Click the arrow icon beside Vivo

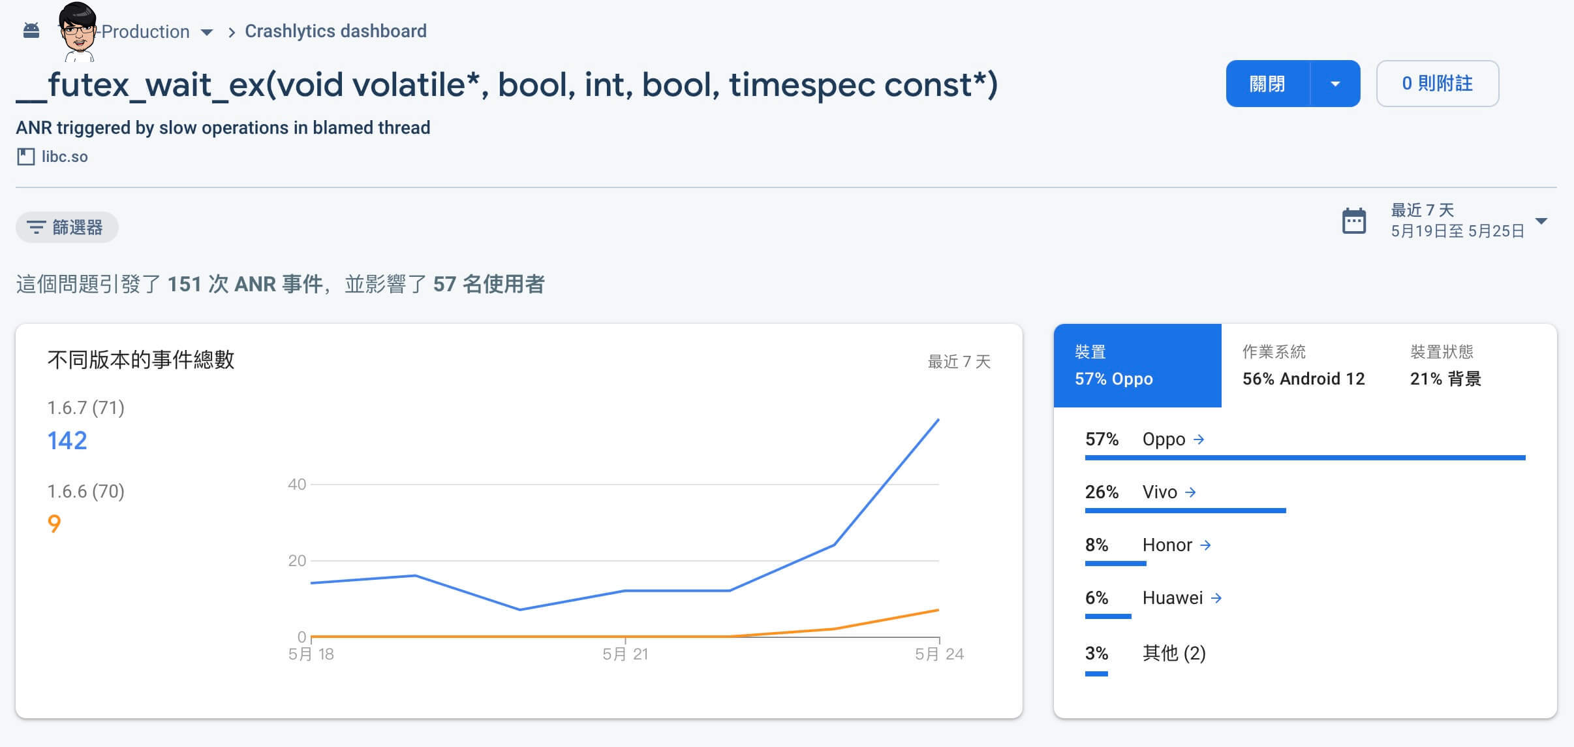[x=1190, y=492]
